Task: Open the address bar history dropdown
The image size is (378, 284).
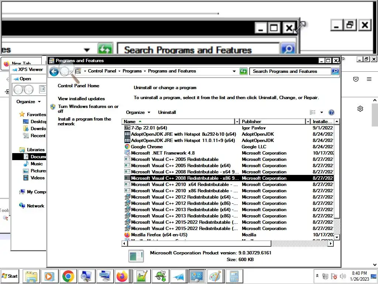Action: [x=234, y=71]
